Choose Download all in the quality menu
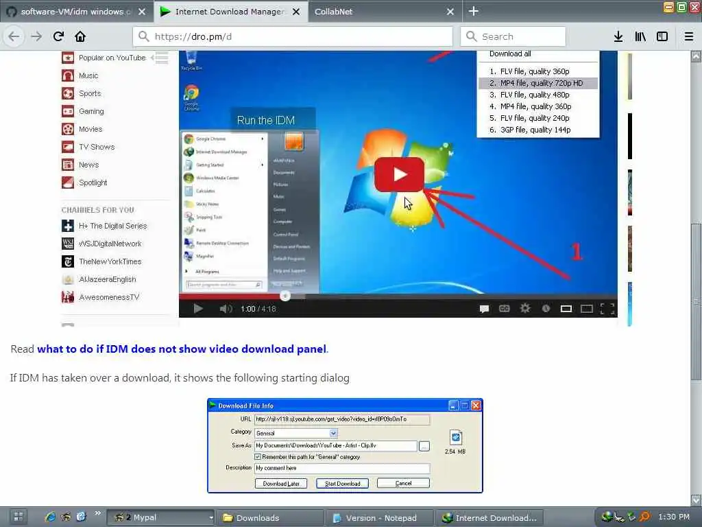 pyautogui.click(x=510, y=54)
